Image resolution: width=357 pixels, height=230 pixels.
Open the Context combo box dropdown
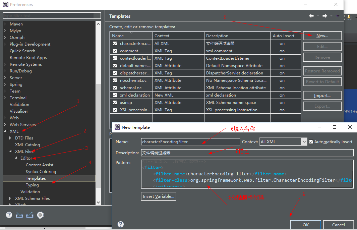304,141
